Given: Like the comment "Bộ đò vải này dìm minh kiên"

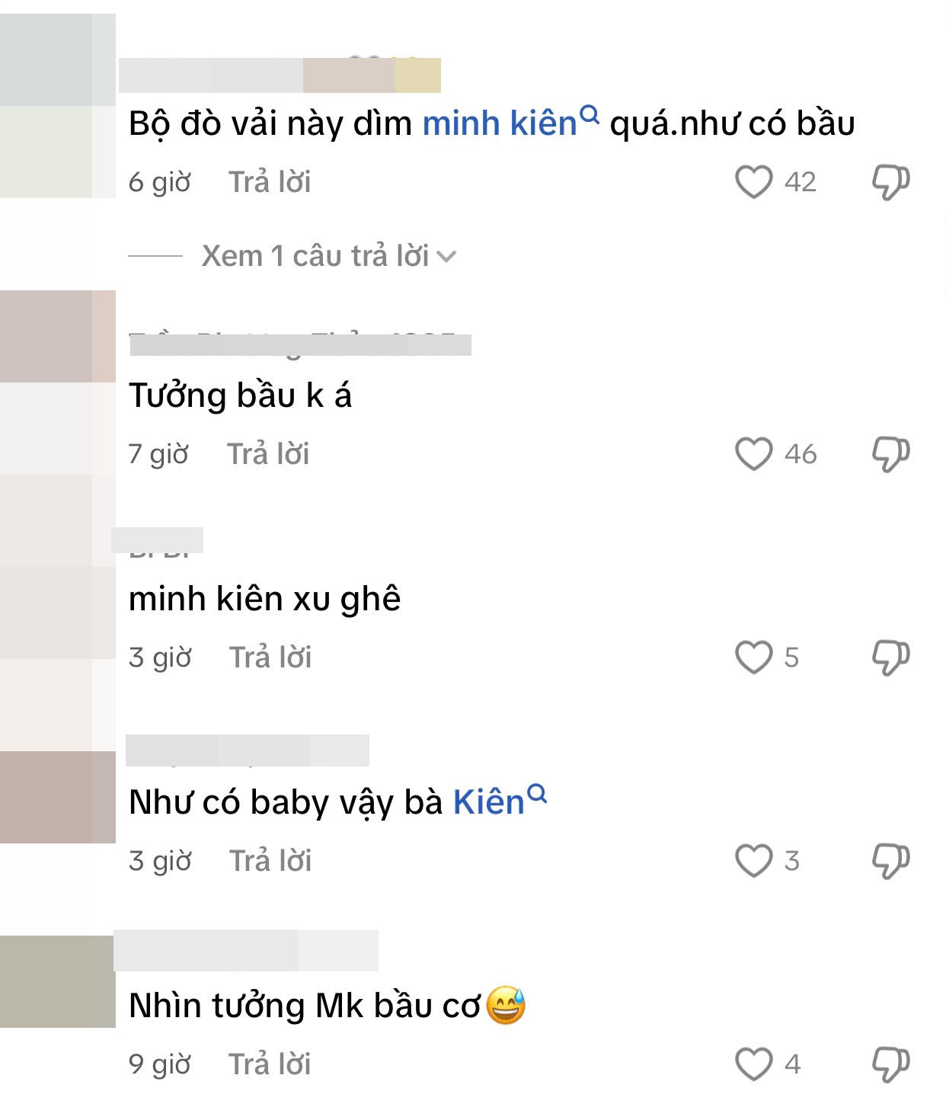Looking at the screenshot, I should pyautogui.click(x=755, y=181).
